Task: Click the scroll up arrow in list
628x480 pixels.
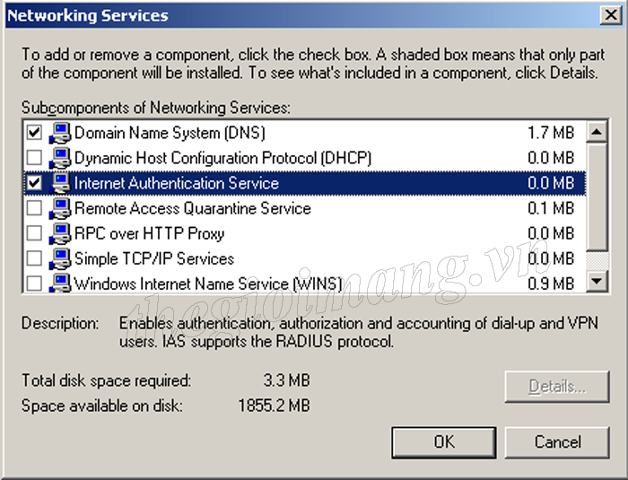Action: click(596, 133)
